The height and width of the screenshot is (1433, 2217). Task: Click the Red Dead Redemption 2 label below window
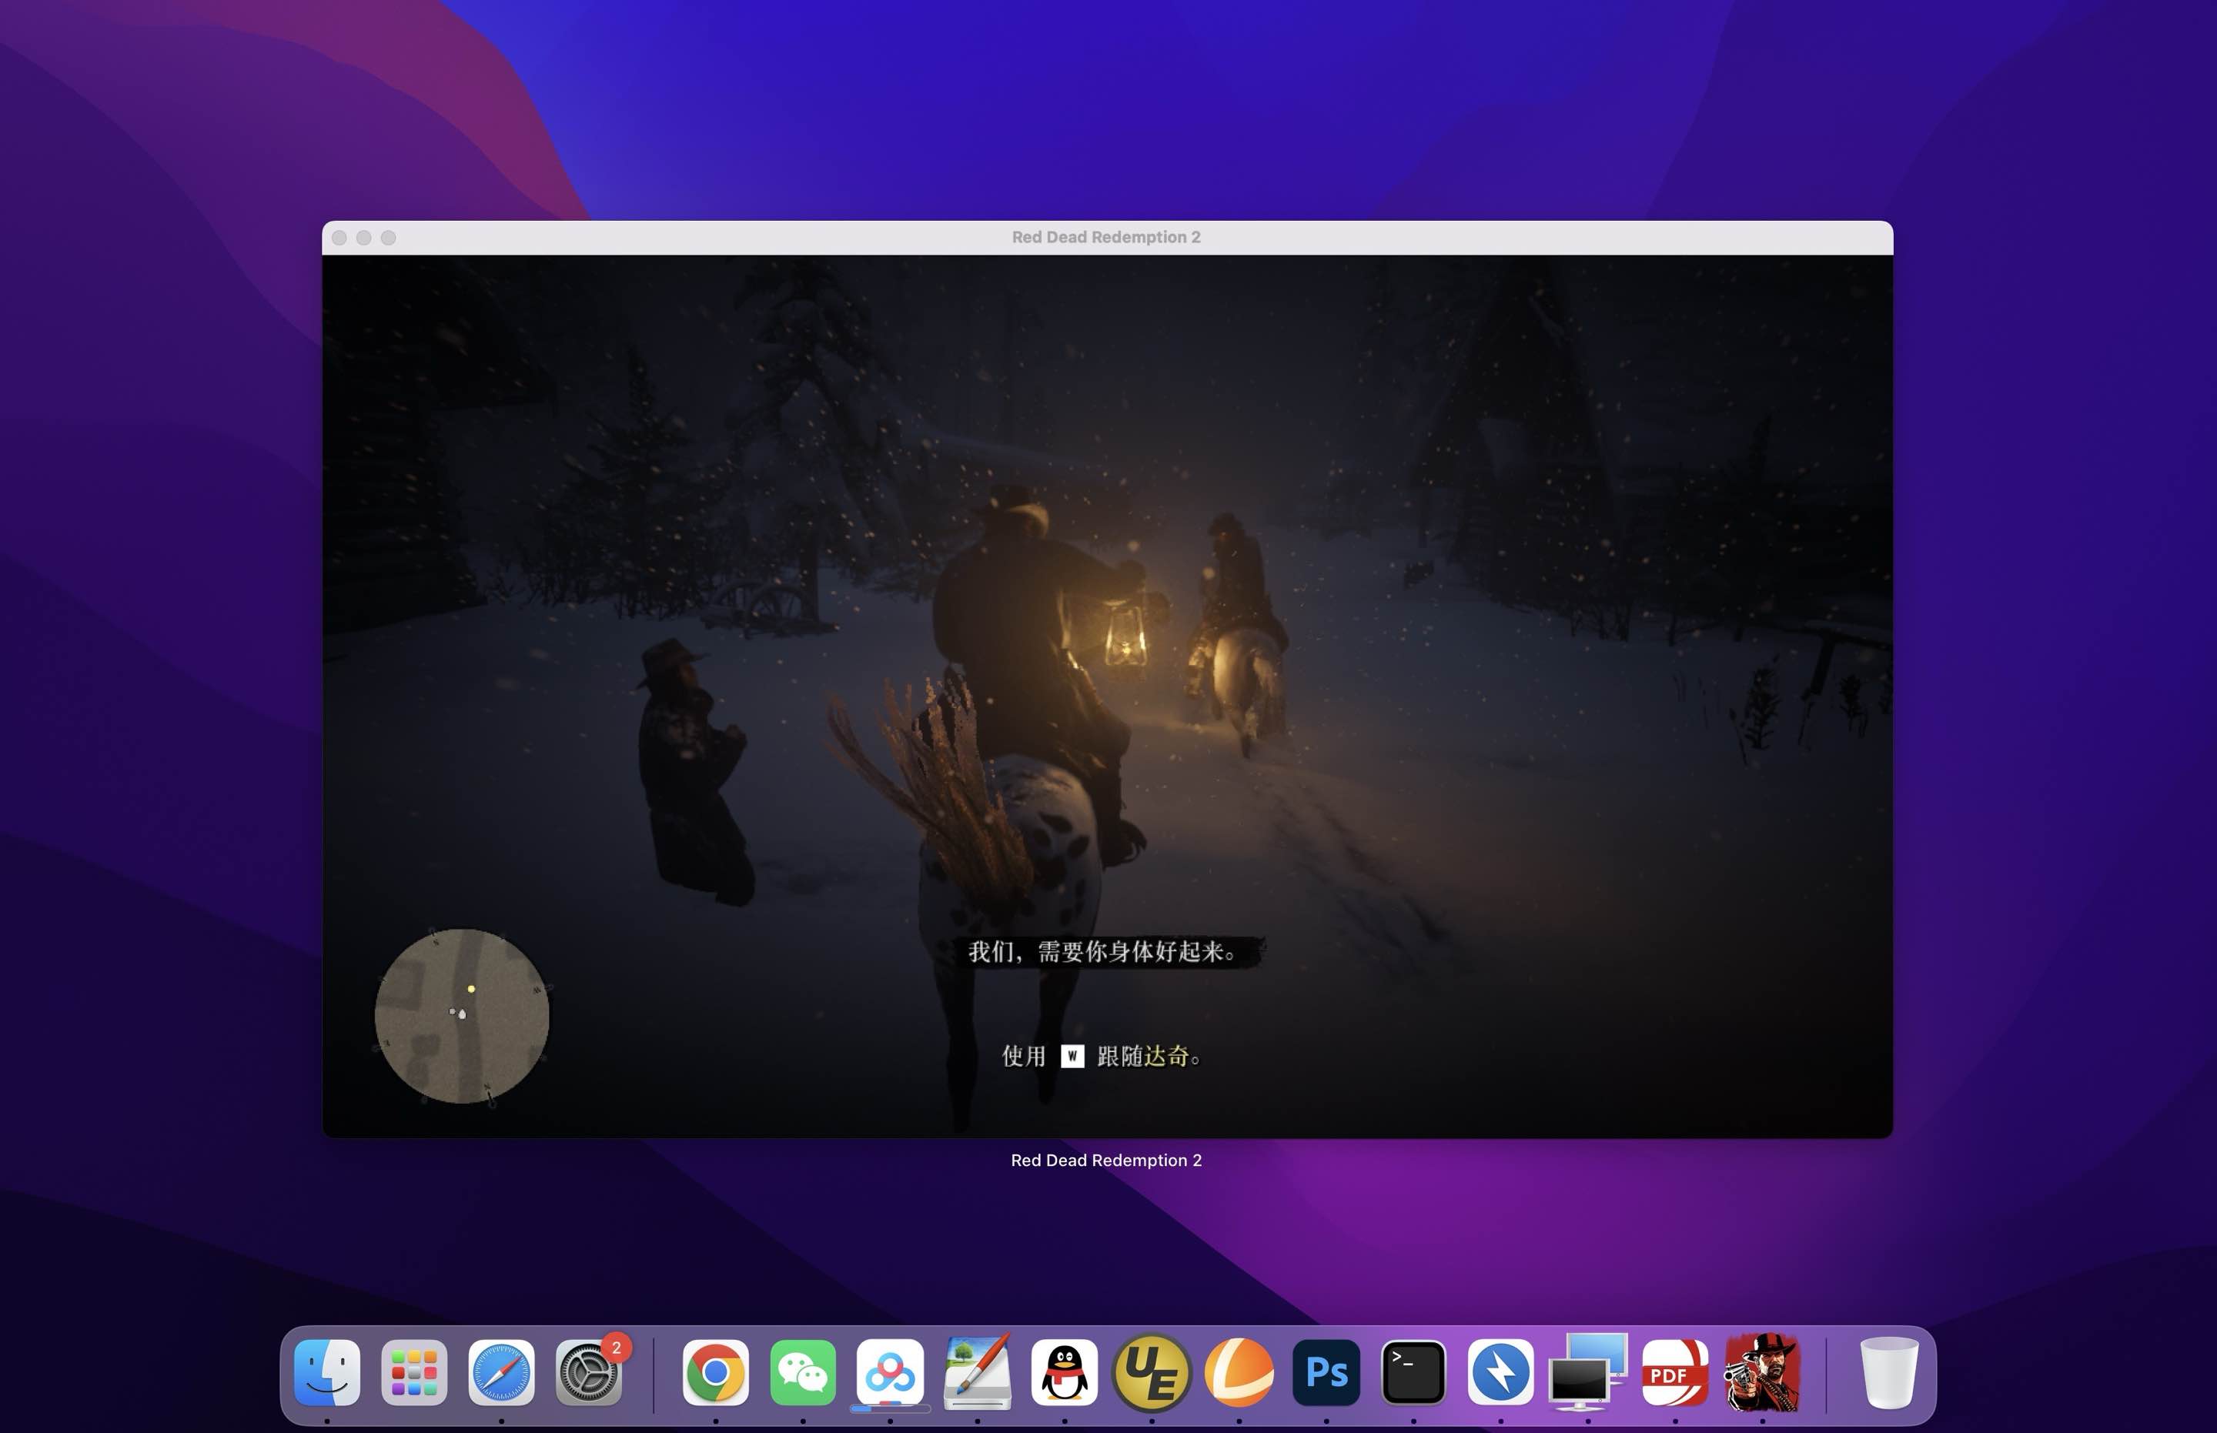tap(1105, 1161)
